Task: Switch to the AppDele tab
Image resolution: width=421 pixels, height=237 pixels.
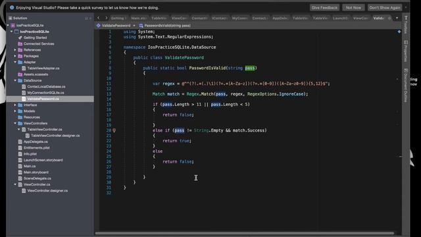Action: [x=280, y=18]
